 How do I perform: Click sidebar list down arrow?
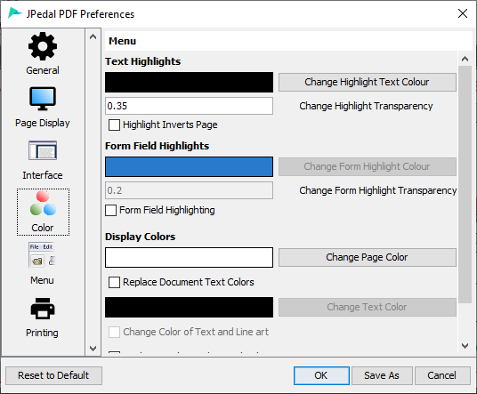tap(93, 348)
